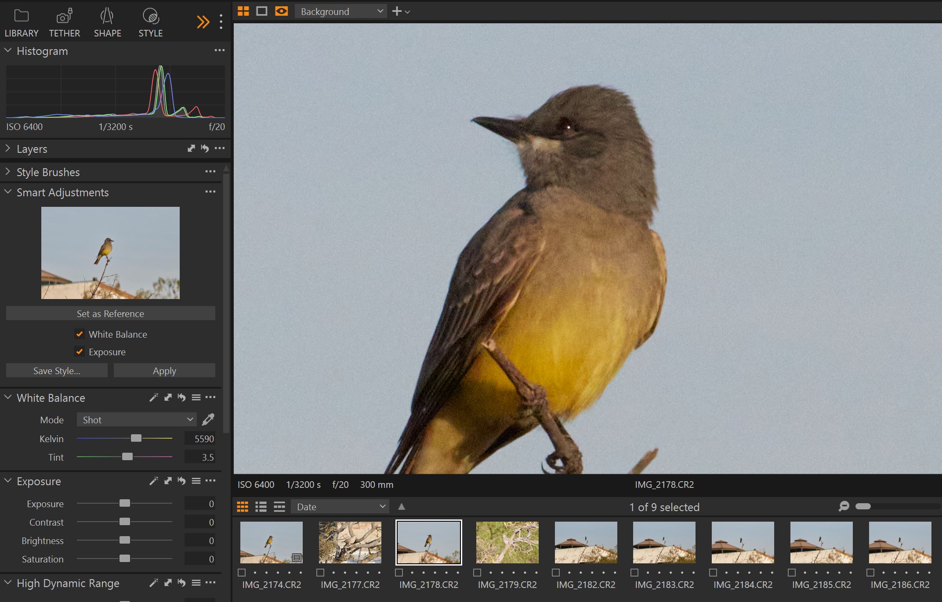Reset the Exposure panel adjustments

181,481
